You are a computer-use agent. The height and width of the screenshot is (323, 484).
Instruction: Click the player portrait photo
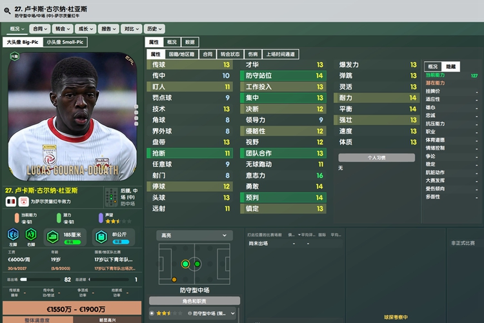pyautogui.click(x=72, y=117)
